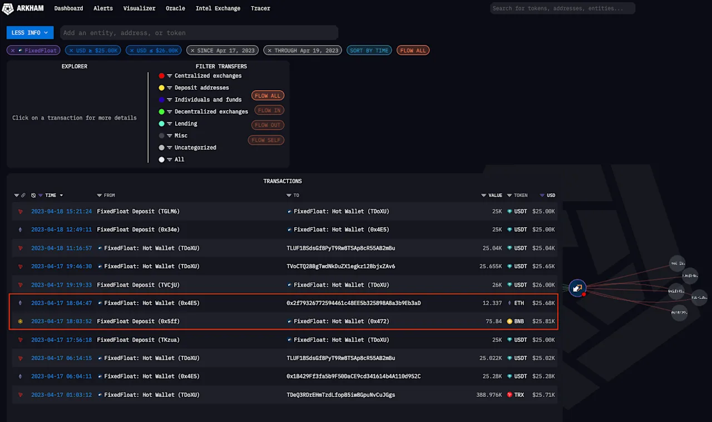Open the VALUE column filter
Viewport: 712px width, 422px height.
coord(484,195)
